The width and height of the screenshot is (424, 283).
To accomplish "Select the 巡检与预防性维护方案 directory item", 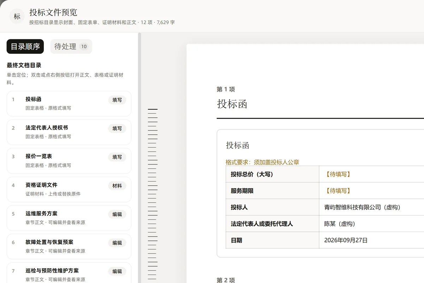I will click(x=69, y=273).
